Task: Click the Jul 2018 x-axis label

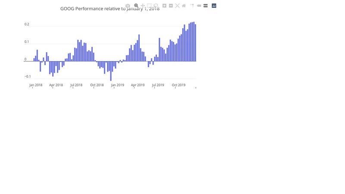Action: [76, 85]
